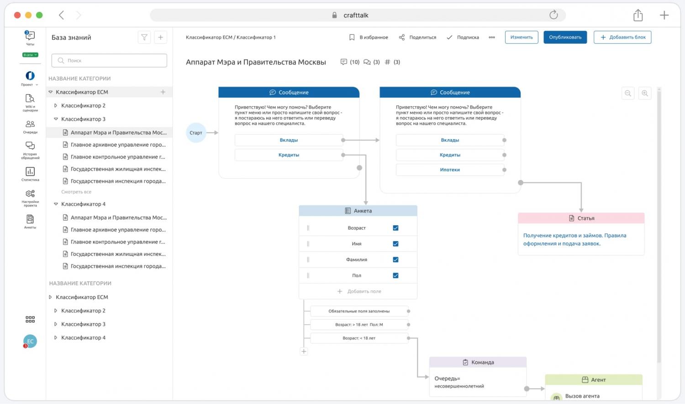This screenshot has width=685, height=404.
Task: Open Настройки проекта settings gear
Action: 30,195
